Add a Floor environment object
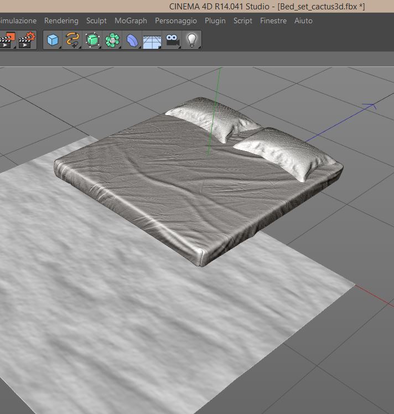The image size is (394, 414). coord(152,41)
